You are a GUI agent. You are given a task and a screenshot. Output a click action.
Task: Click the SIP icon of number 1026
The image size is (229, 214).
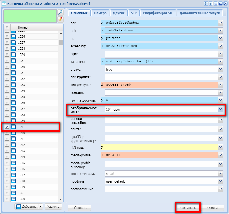click(x=13, y=37)
